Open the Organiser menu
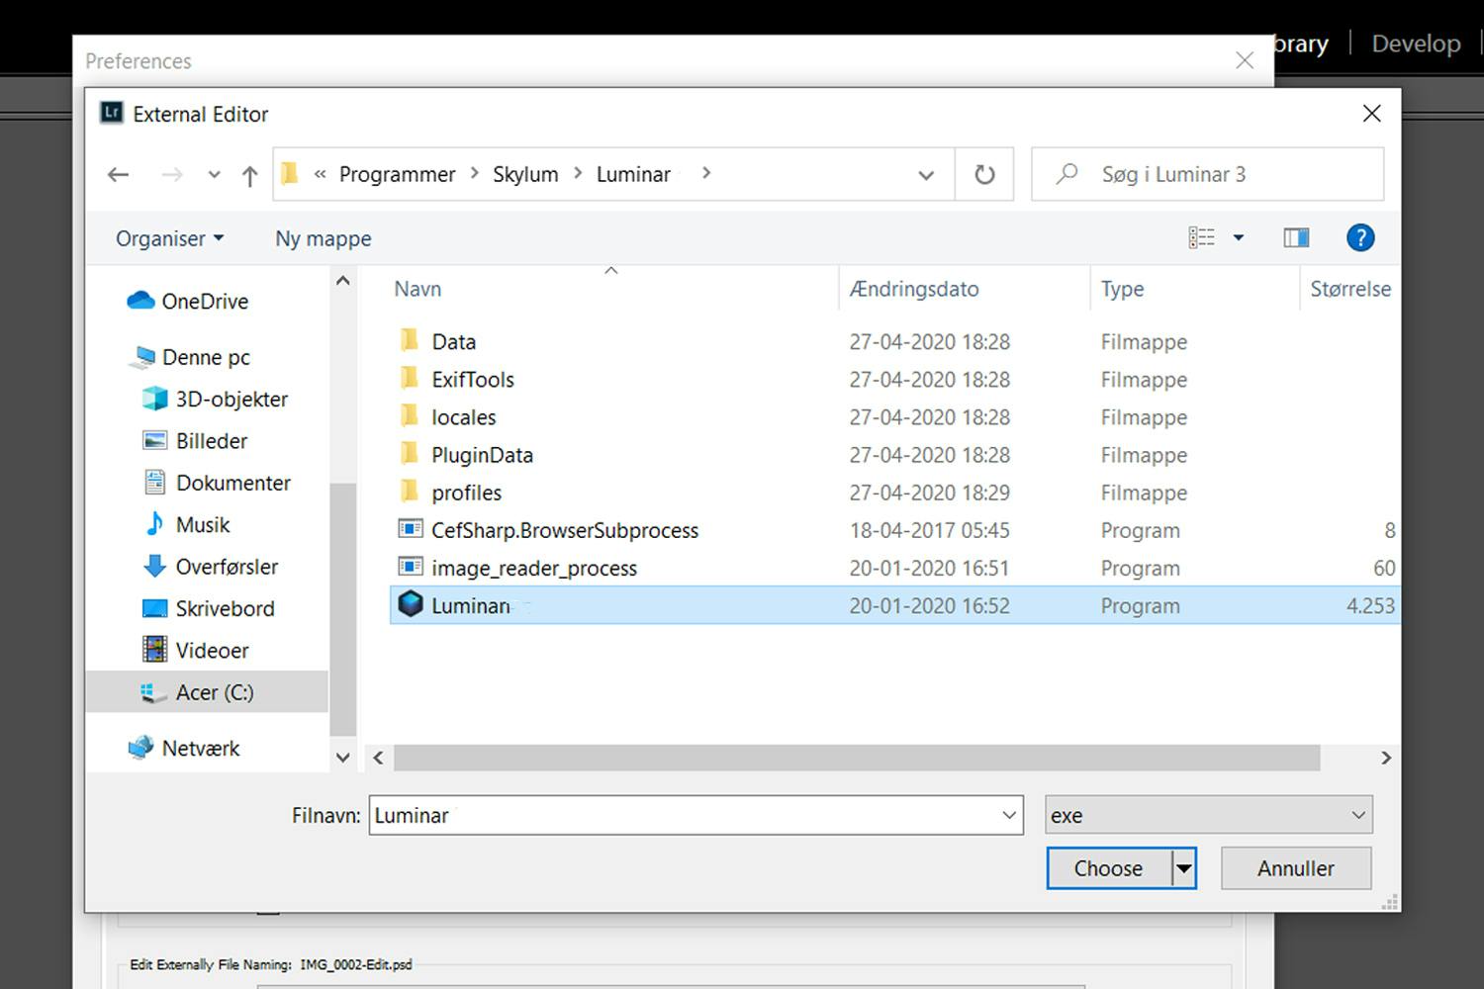 pyautogui.click(x=170, y=238)
